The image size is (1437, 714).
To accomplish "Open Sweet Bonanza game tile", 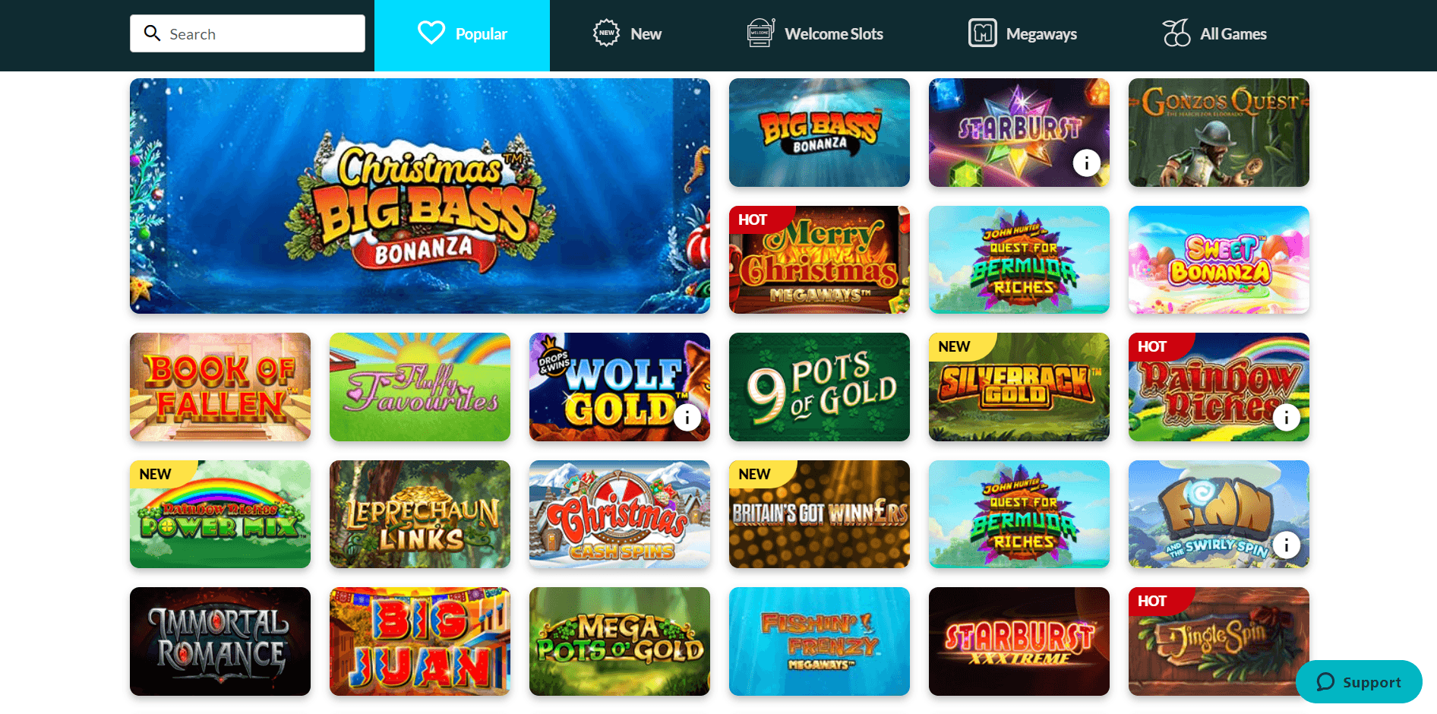I will pos(1218,260).
